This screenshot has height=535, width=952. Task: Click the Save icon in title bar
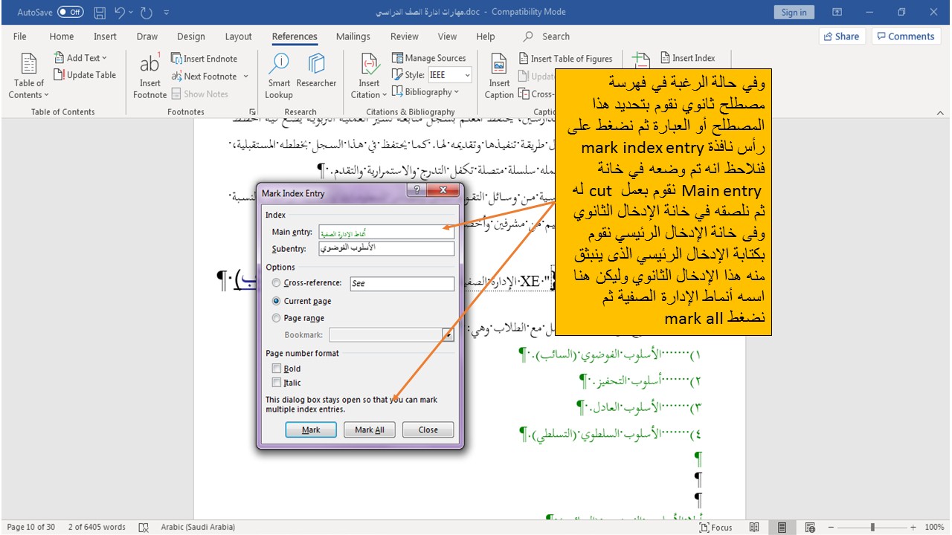click(x=100, y=13)
